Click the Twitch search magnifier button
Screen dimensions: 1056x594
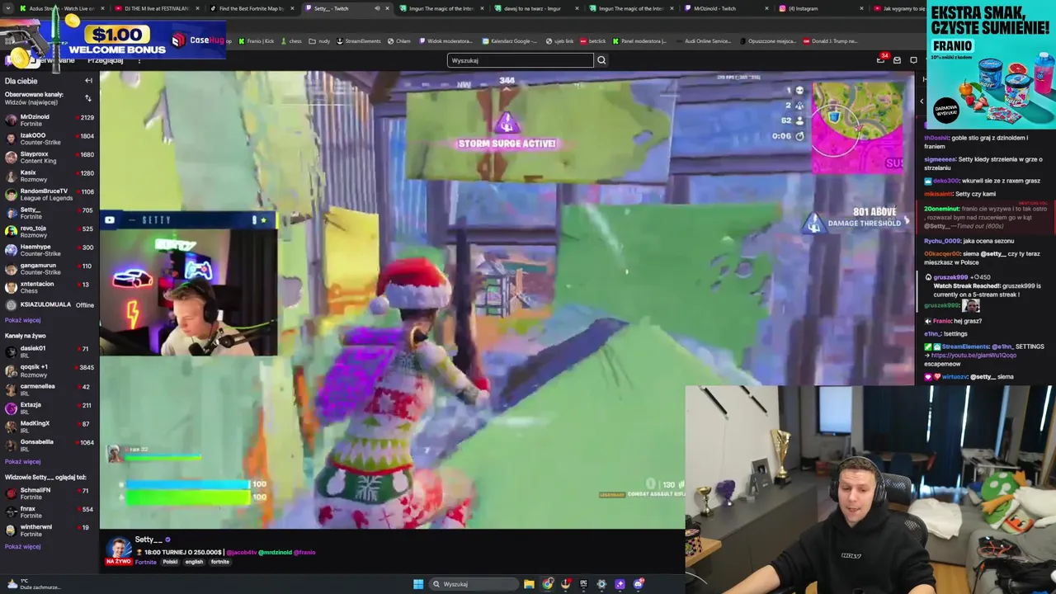point(601,60)
